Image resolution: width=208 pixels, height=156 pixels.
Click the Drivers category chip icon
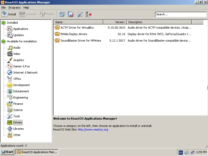[x=10, y=122]
